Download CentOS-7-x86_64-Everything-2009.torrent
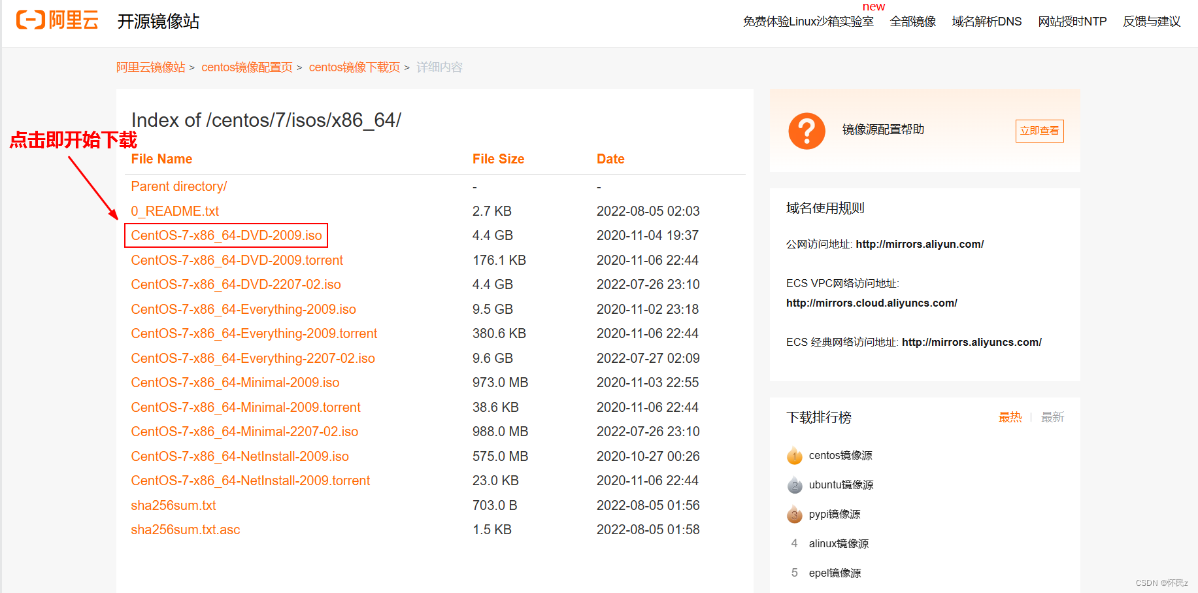This screenshot has height=593, width=1198. pyautogui.click(x=254, y=333)
